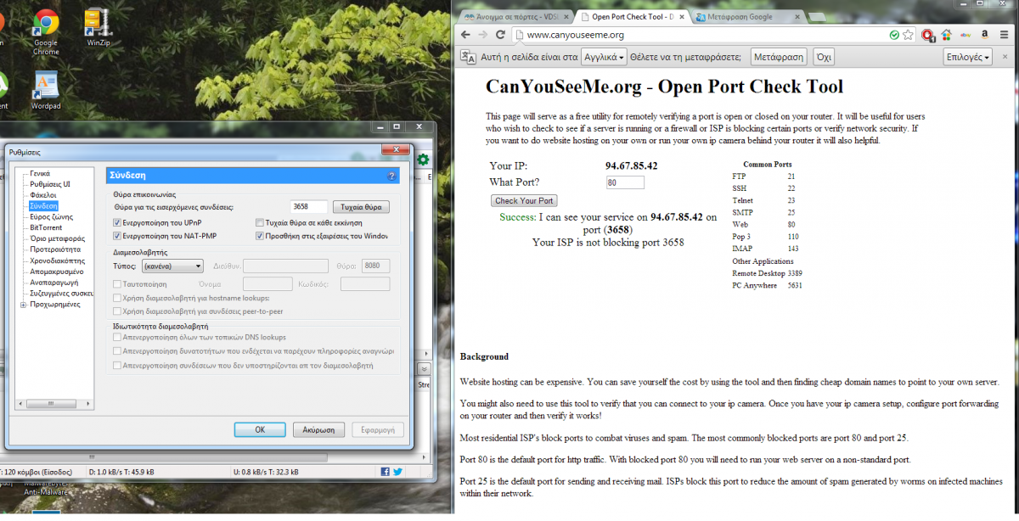This screenshot has width=1019, height=521.
Task: Click Όχι button in translation bar
Action: (x=823, y=57)
